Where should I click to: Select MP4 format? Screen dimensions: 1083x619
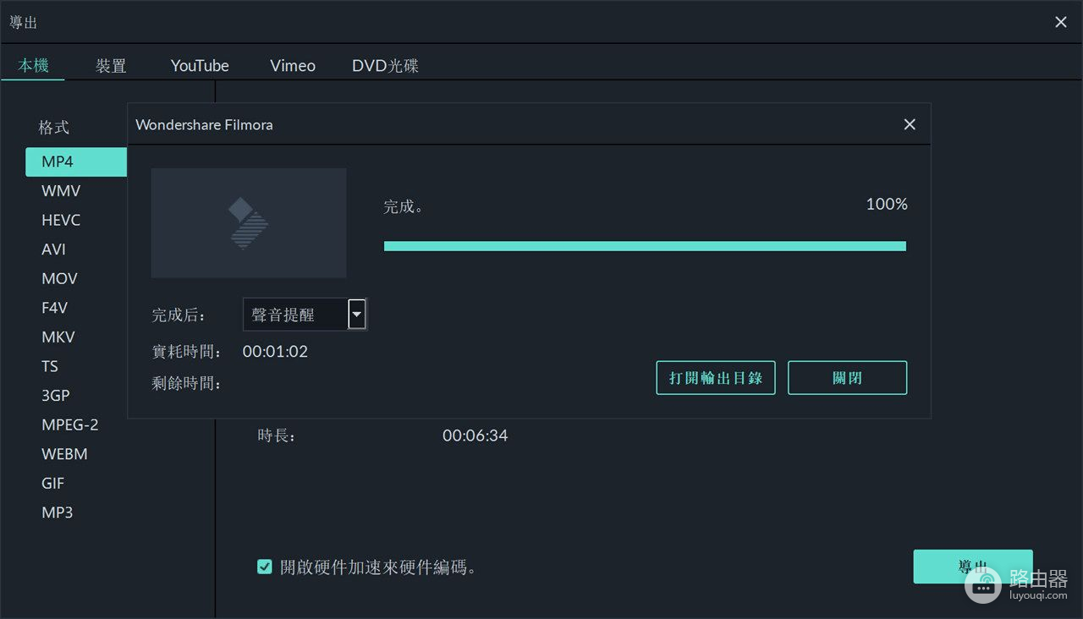76,162
